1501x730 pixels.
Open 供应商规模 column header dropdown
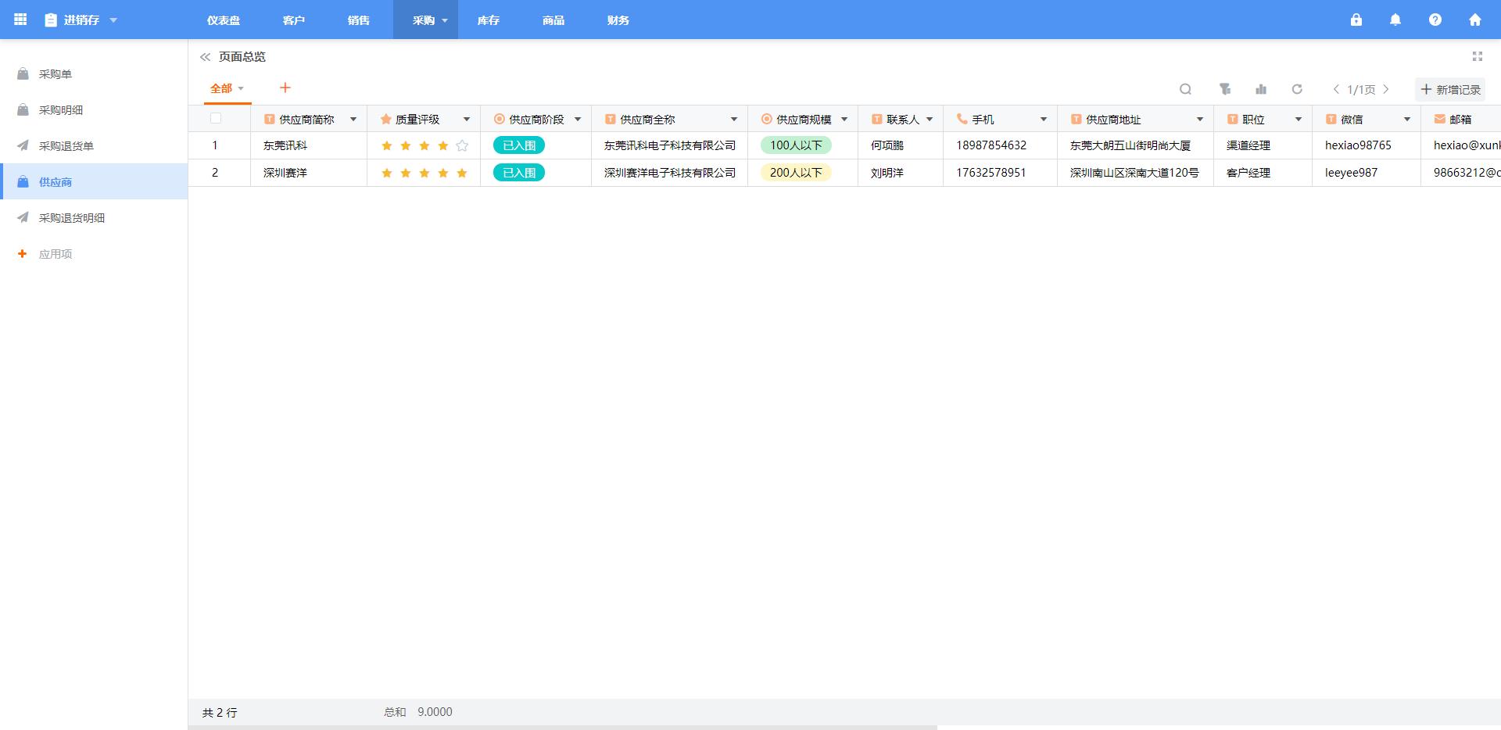(844, 120)
